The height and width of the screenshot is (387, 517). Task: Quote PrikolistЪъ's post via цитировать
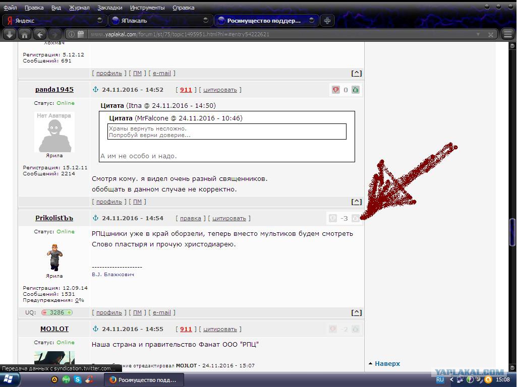229,218
